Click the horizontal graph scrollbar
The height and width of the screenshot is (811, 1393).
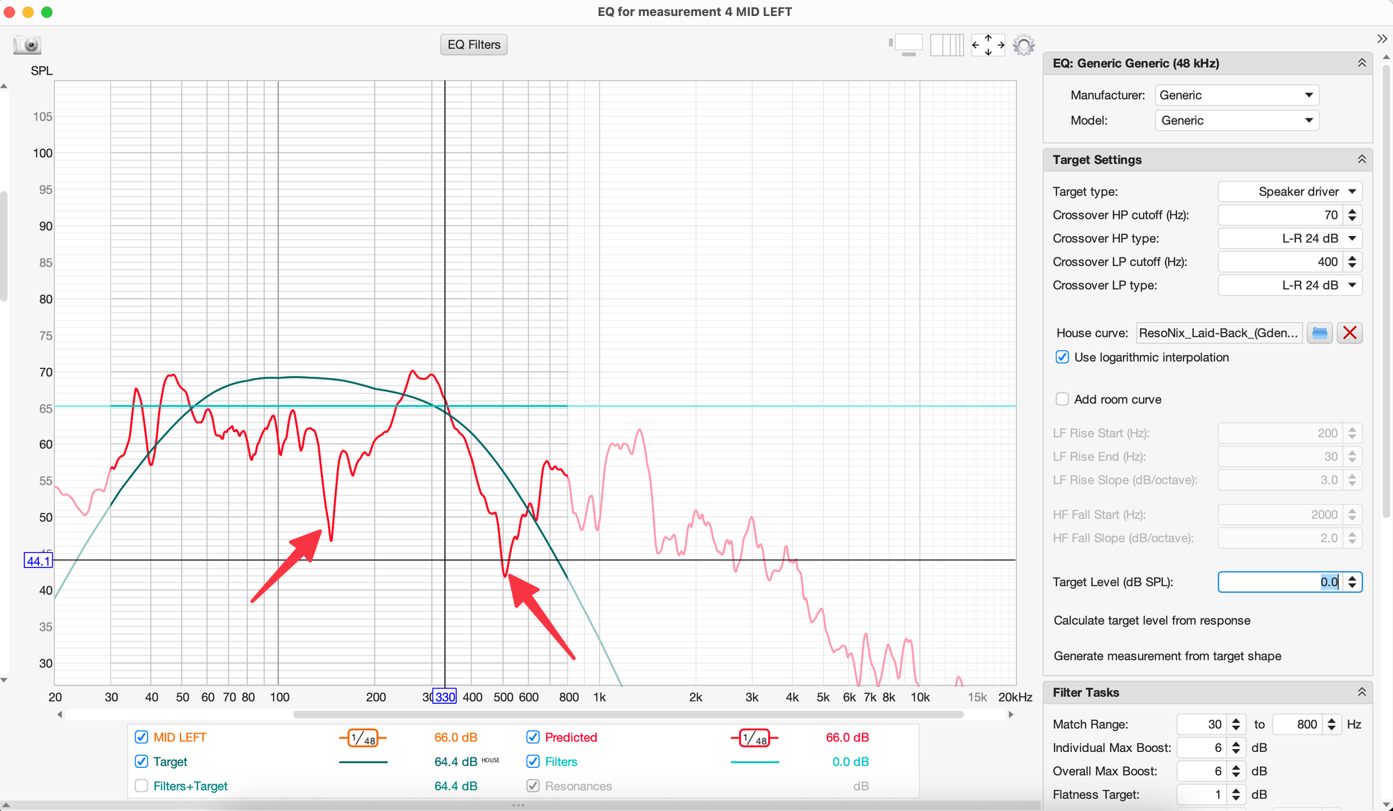tap(627, 714)
